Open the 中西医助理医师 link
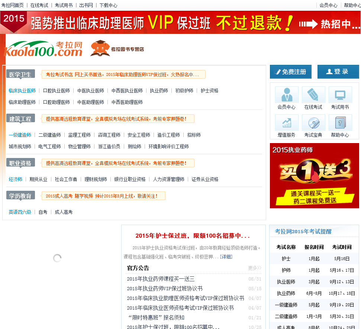This screenshot has width=361, height=329. click(127, 102)
